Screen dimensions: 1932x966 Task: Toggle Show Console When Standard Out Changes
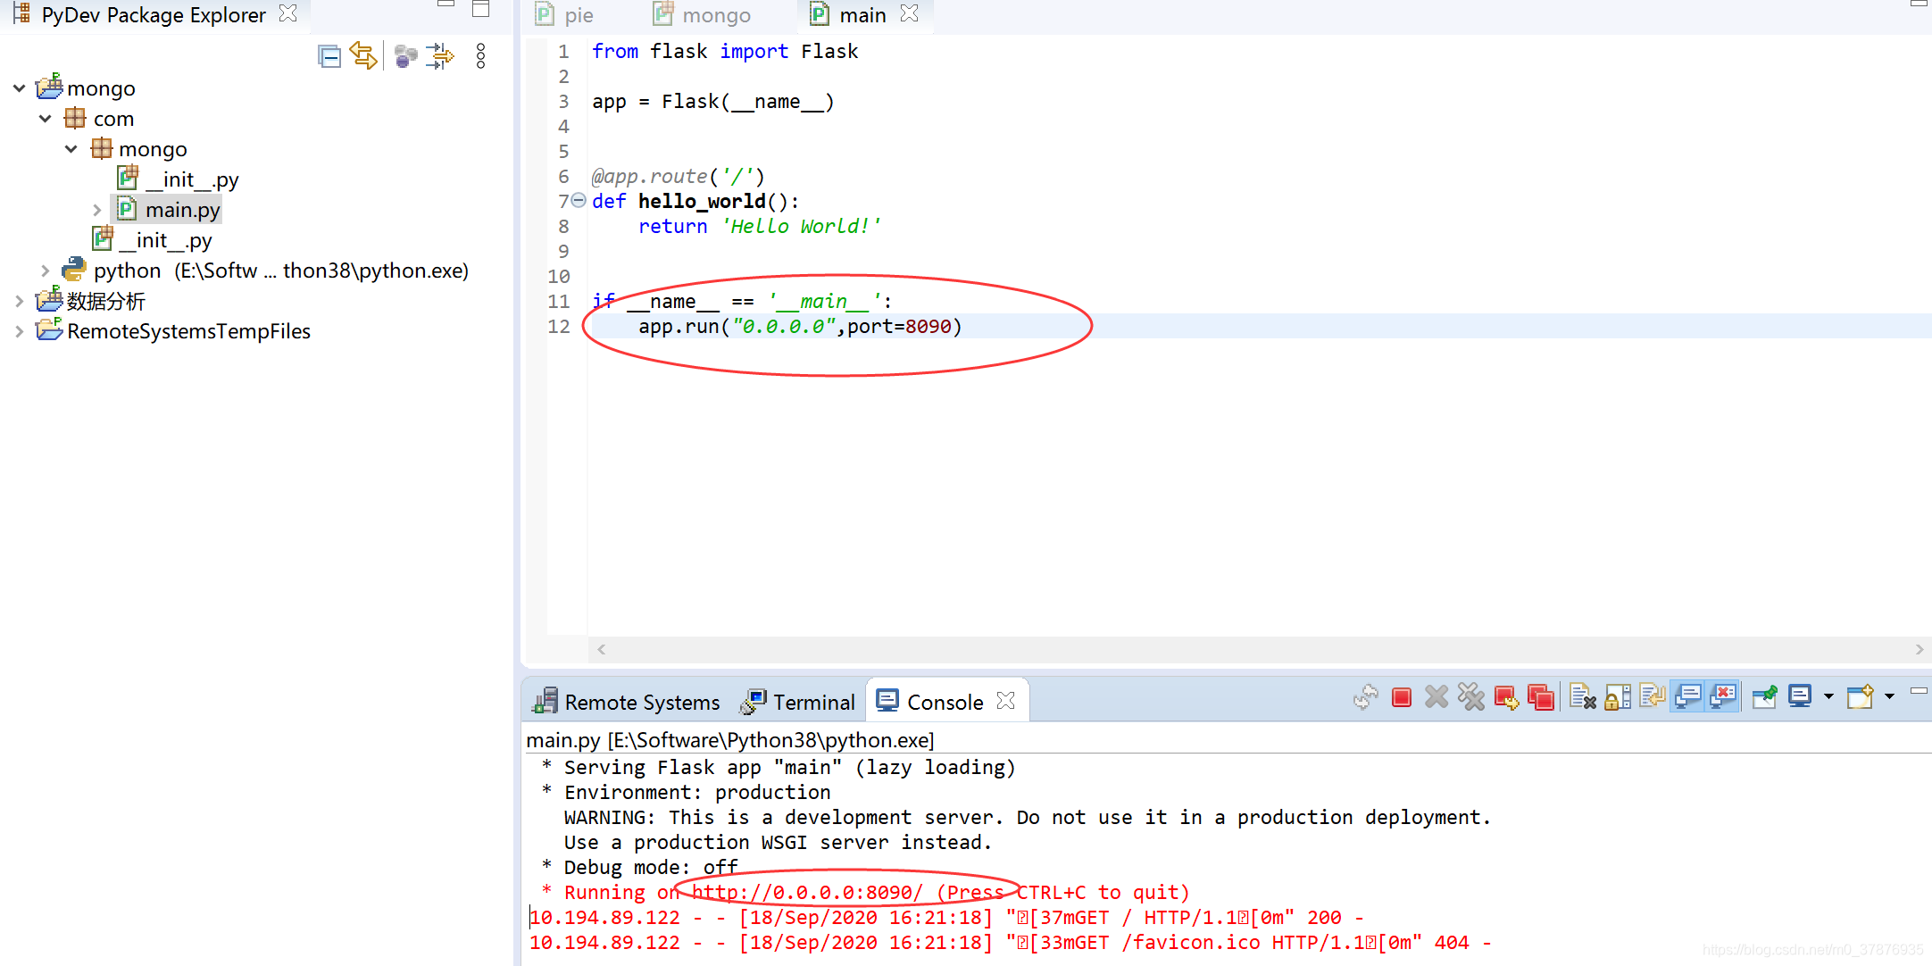pyautogui.click(x=1688, y=697)
